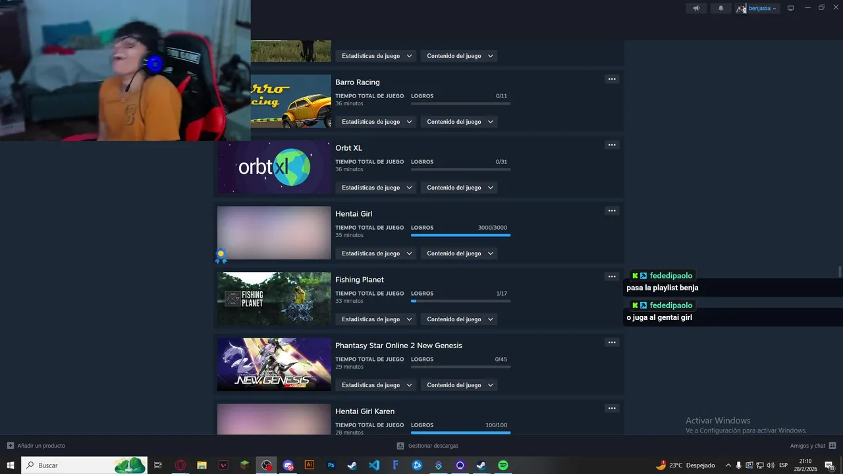843x474 pixels.
Task: Click the plus icon for Añadir un producto
Action: tap(10, 446)
